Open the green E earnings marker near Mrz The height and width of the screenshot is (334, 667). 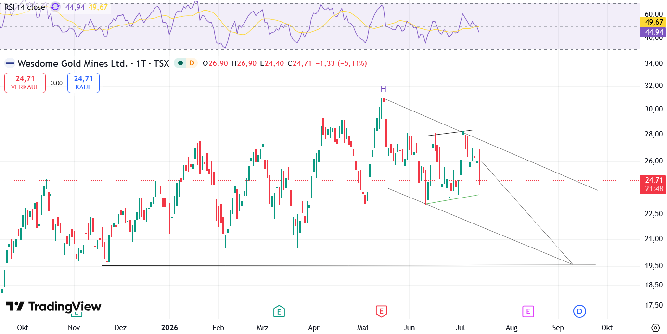(x=278, y=311)
